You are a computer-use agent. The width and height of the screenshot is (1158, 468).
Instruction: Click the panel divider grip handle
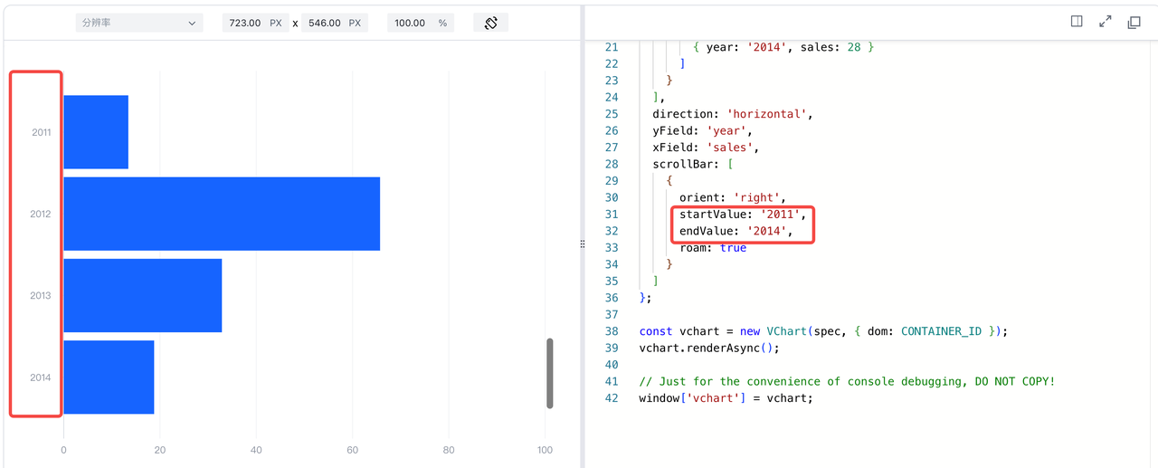[x=582, y=244]
